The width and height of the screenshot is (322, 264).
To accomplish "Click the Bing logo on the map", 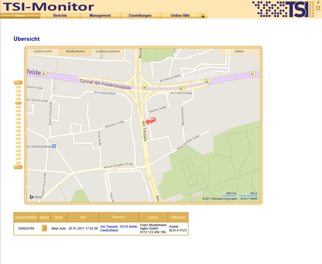I will tap(36, 197).
